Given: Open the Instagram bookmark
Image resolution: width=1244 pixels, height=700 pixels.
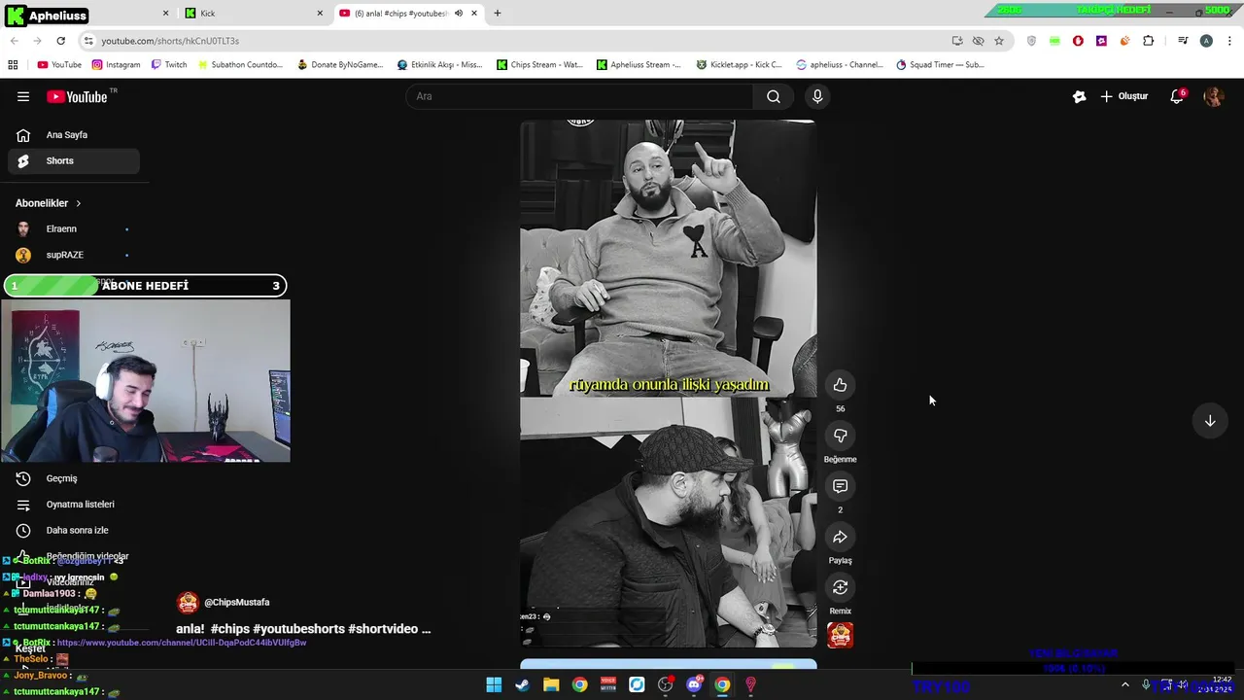Looking at the screenshot, I should (116, 65).
